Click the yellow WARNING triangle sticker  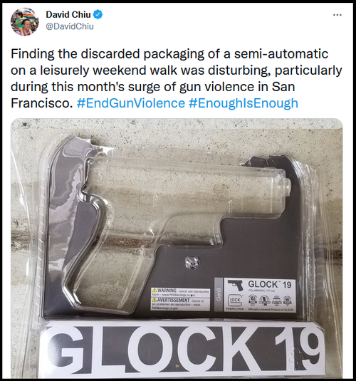click(x=154, y=291)
